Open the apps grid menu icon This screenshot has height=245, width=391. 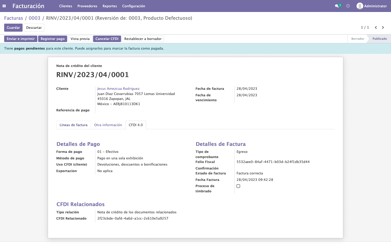tap(4, 6)
